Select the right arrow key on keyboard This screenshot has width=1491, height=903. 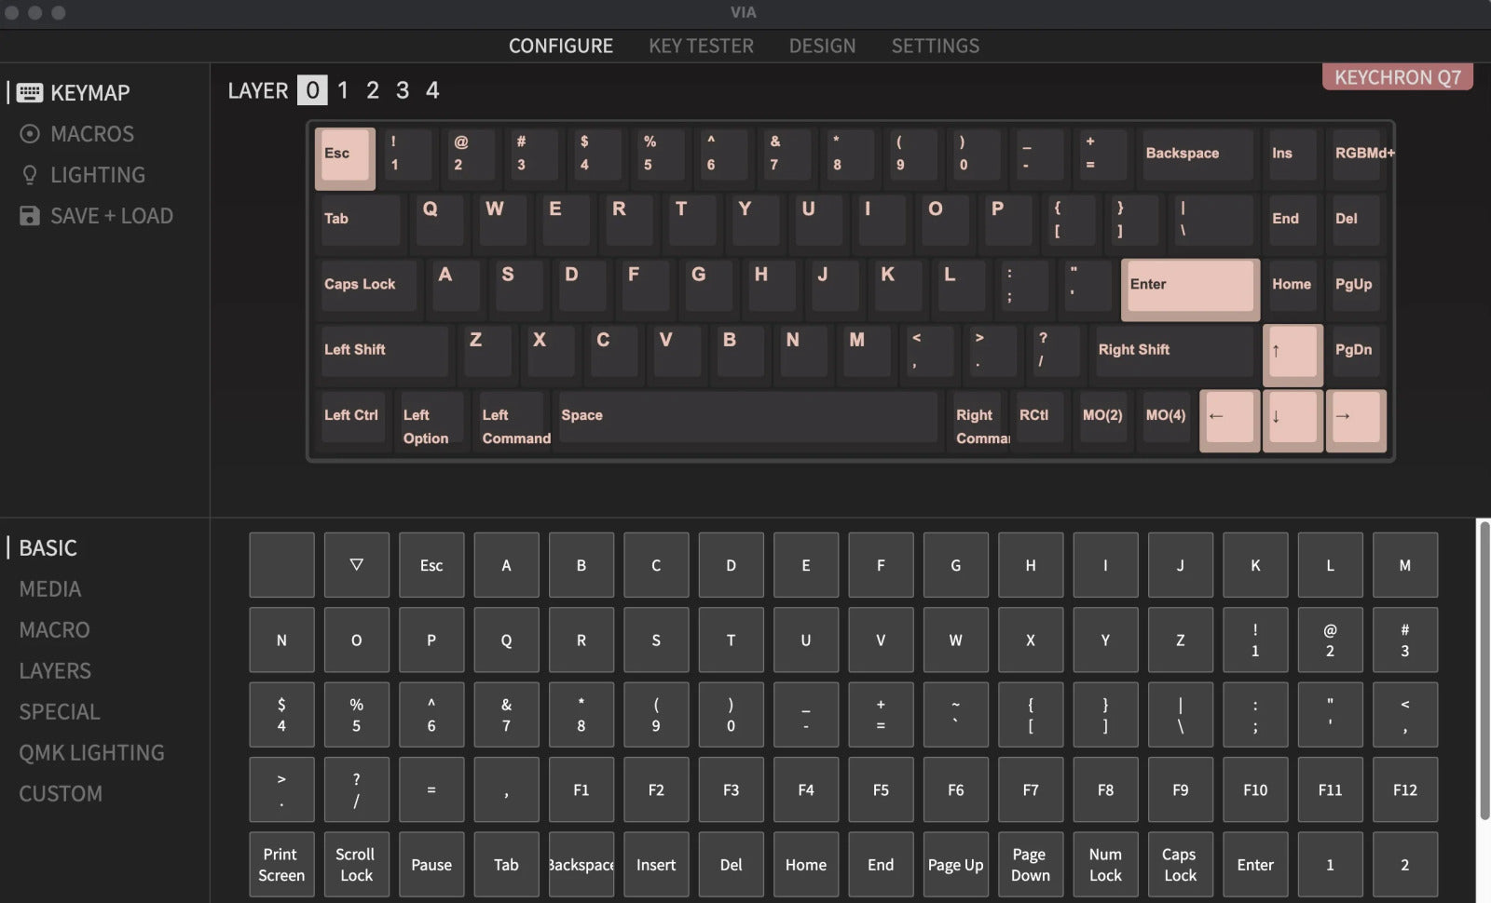pos(1355,418)
